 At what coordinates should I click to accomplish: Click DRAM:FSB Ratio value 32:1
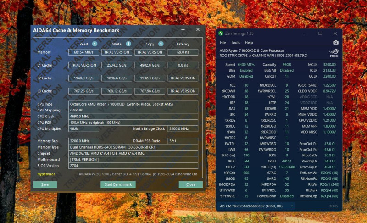coord(183,141)
